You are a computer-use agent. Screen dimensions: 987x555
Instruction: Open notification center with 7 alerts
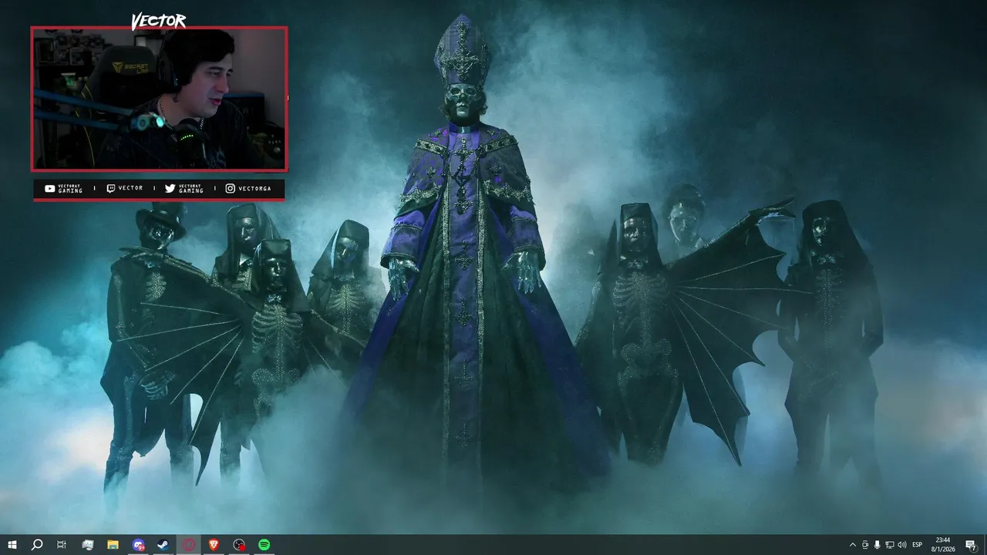click(971, 545)
